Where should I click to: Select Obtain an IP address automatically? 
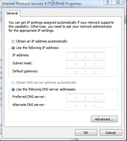click(x=13, y=42)
